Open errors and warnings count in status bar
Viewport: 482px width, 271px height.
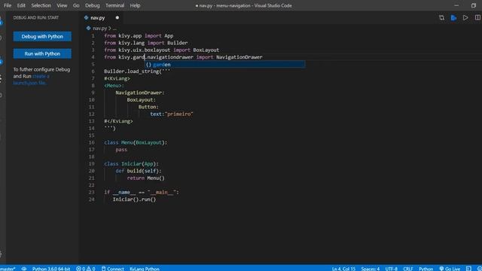(86, 269)
